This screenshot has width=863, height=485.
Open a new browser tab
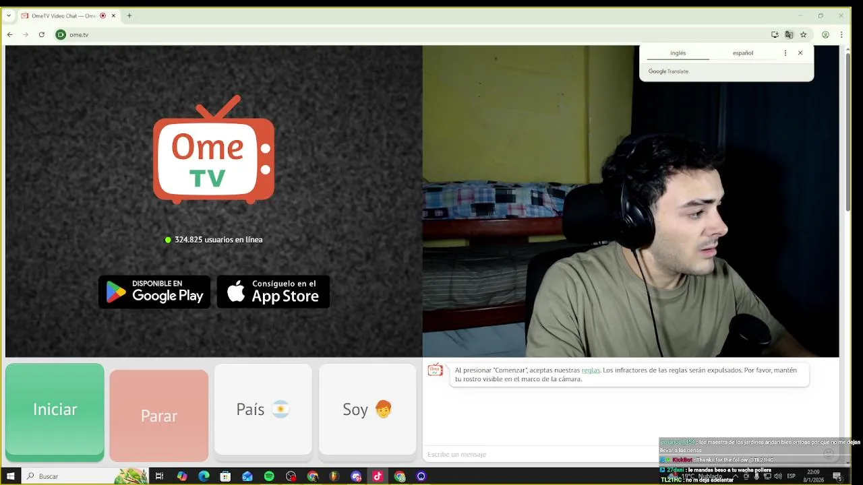pyautogui.click(x=129, y=15)
